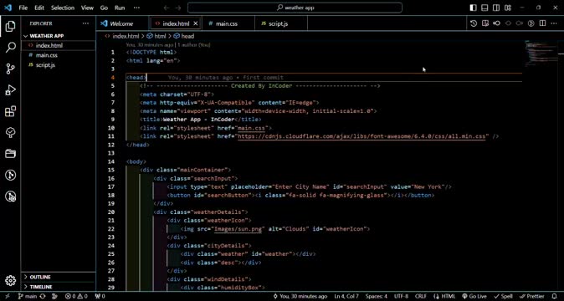Click the weather app search box
This screenshot has height=301, width=564.
(x=295, y=8)
